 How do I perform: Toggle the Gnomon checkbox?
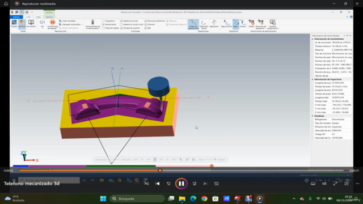(145, 24)
